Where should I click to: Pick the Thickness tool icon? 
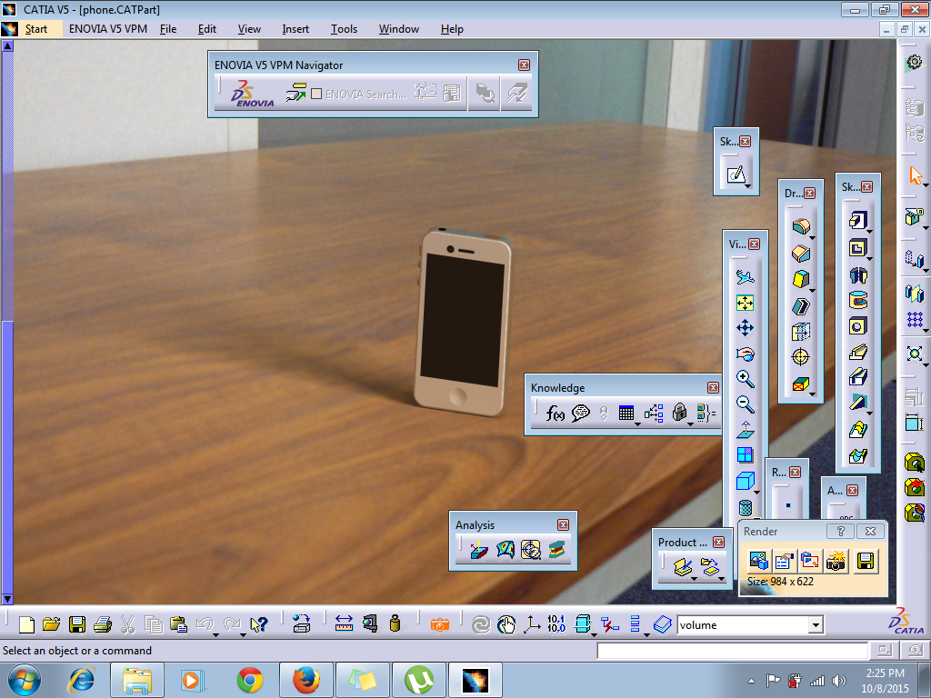point(801,331)
